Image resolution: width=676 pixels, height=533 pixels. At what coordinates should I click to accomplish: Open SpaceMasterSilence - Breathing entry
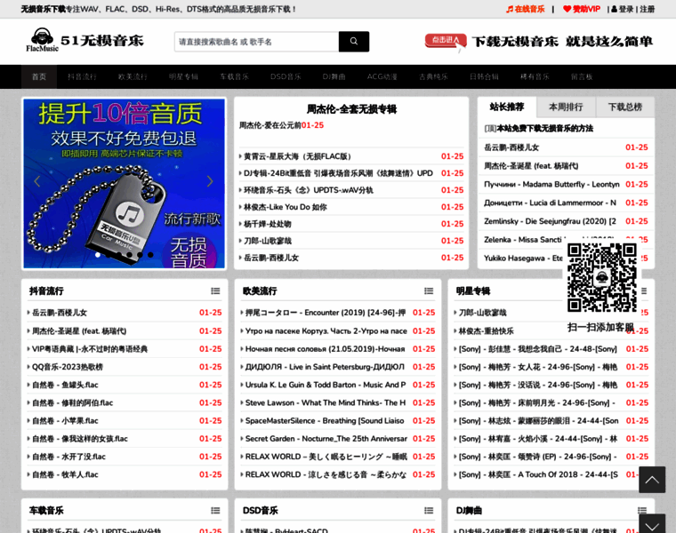(325, 421)
